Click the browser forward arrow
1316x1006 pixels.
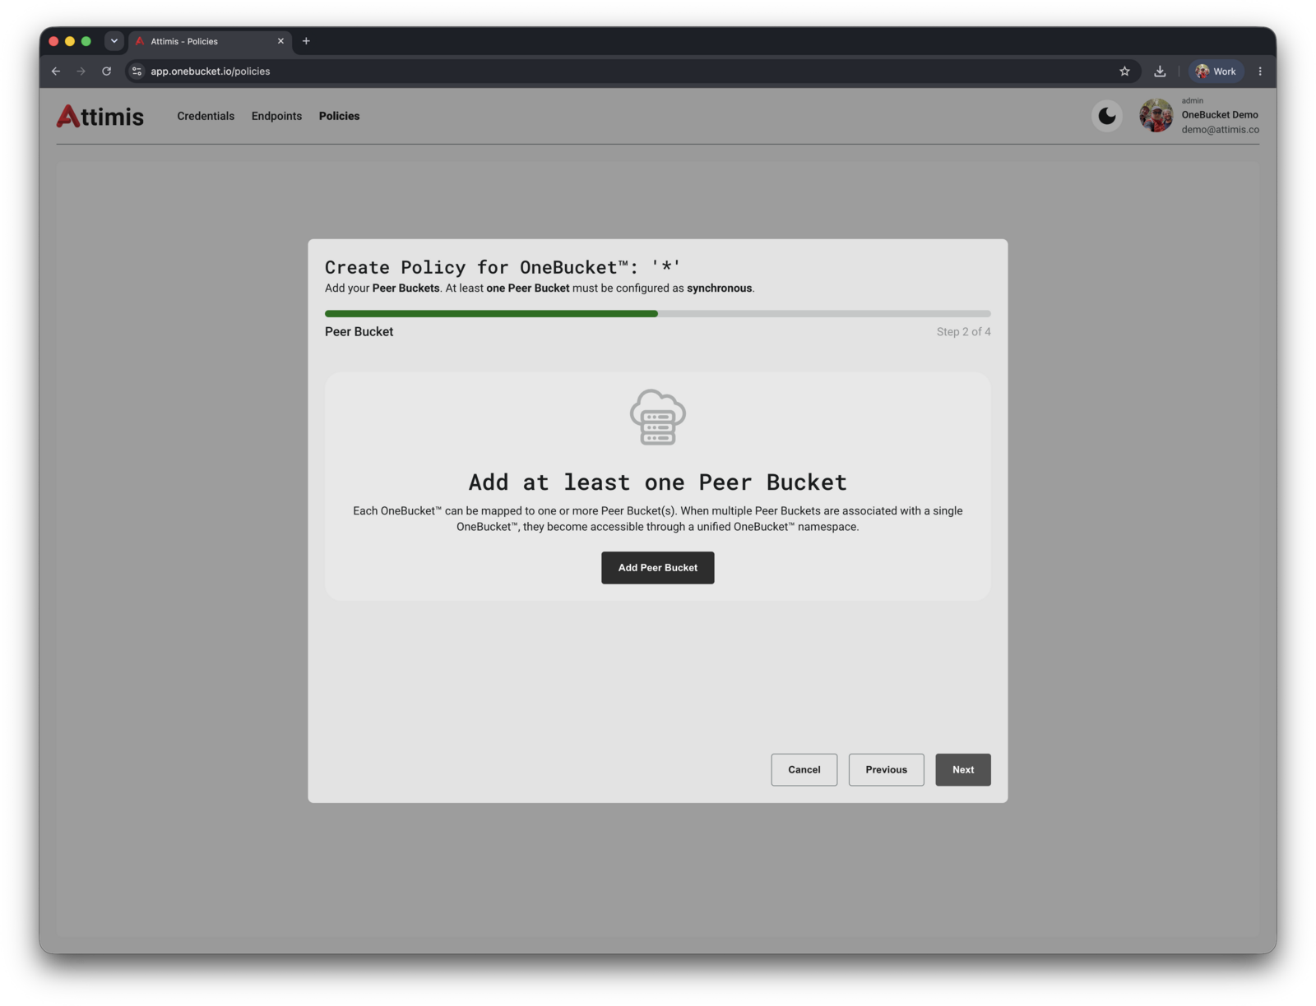tap(81, 72)
